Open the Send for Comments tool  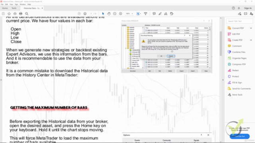pyautogui.click(x=241, y=89)
